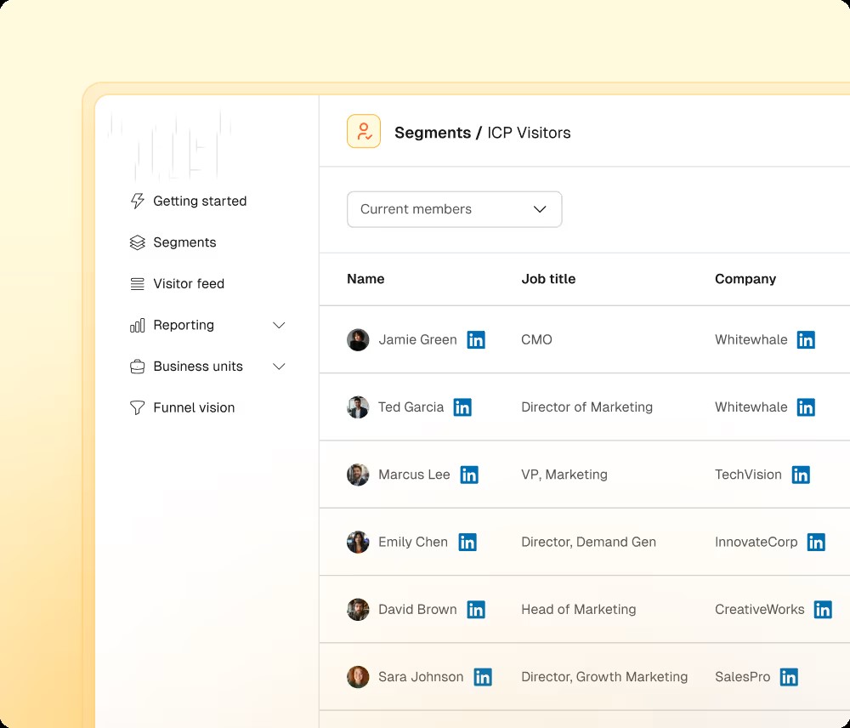Click LinkedIn icon beside Emily Chen
Viewport: 850px width, 728px height.
point(467,543)
